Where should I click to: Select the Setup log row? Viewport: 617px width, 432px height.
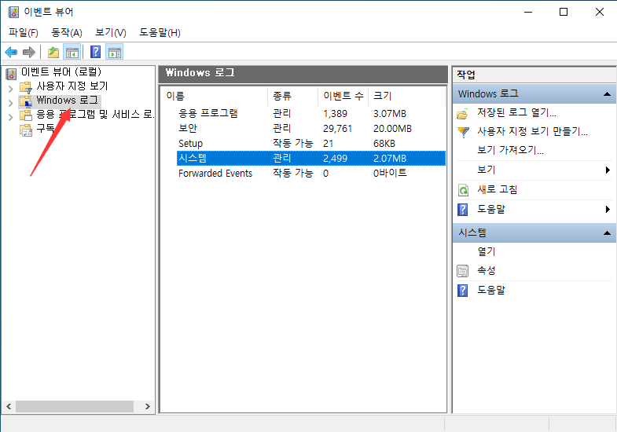click(311, 144)
